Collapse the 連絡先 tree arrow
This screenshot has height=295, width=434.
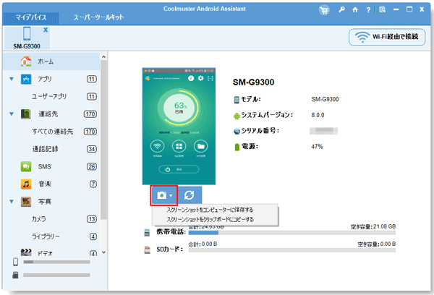12,114
